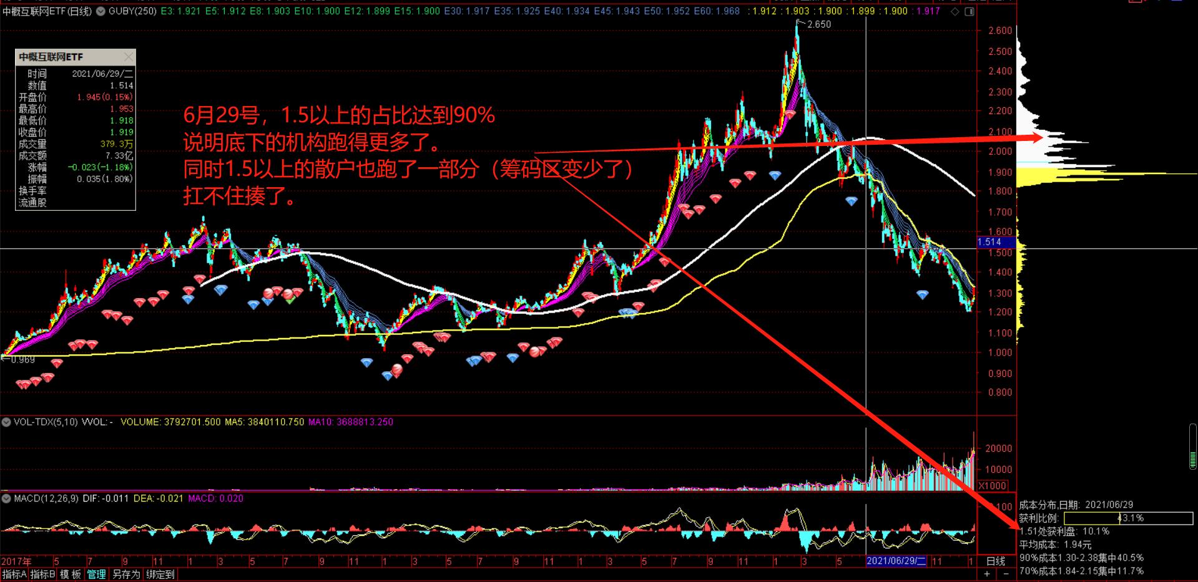Click the 平均成本: 1.94元 text

click(1056, 545)
